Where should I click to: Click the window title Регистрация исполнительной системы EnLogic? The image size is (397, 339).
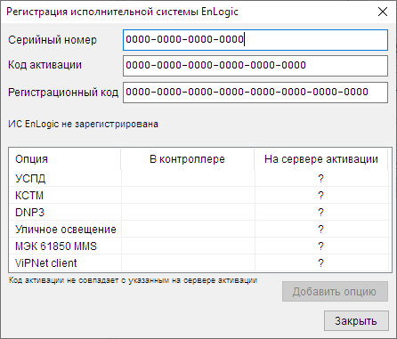click(122, 12)
